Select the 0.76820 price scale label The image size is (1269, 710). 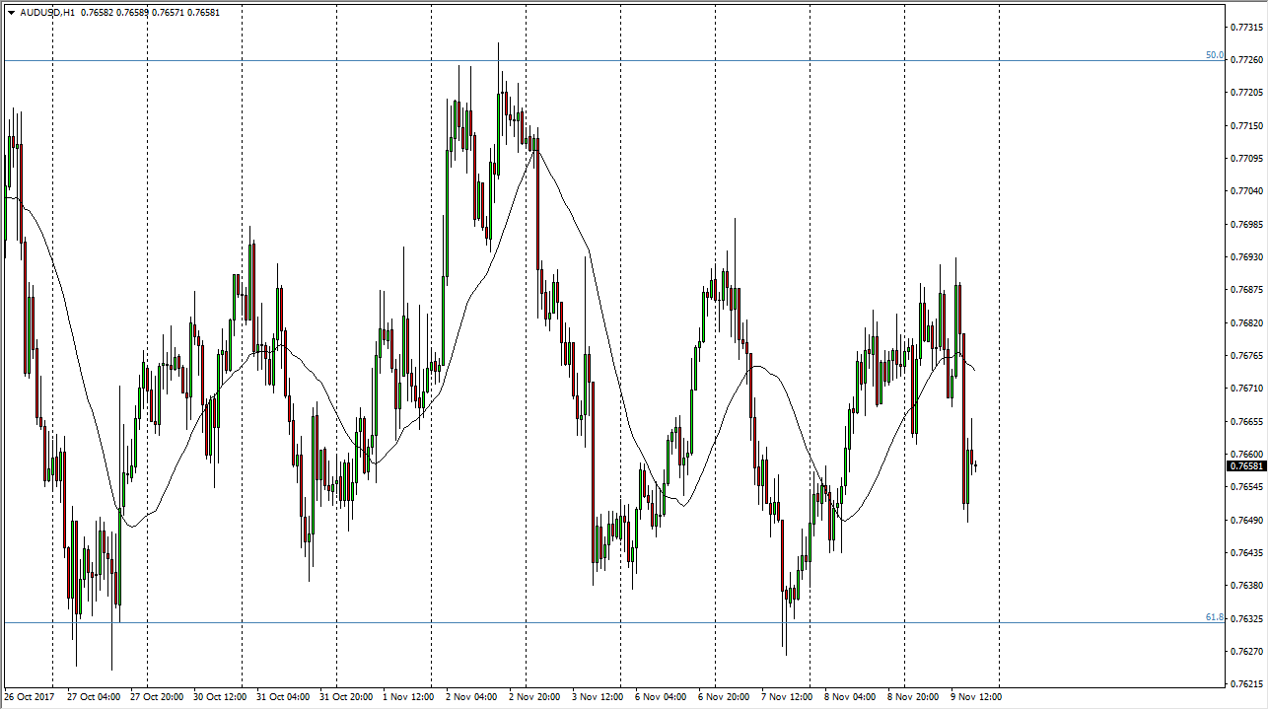coord(1246,322)
